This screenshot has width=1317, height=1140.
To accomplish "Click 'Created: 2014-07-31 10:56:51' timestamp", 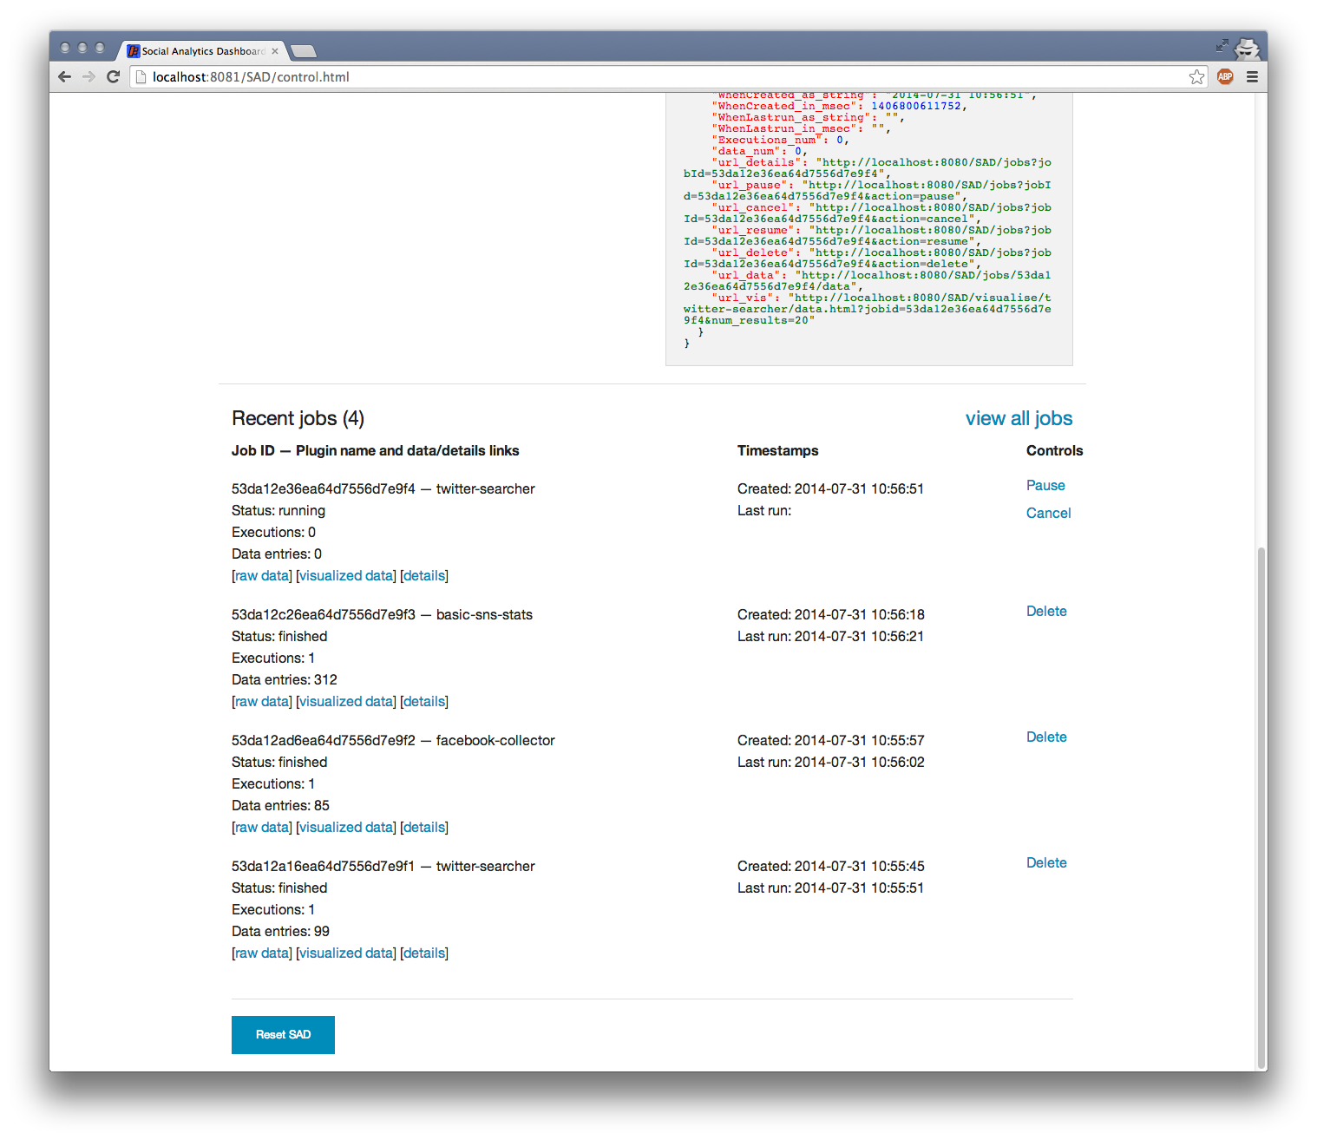I will point(830,488).
